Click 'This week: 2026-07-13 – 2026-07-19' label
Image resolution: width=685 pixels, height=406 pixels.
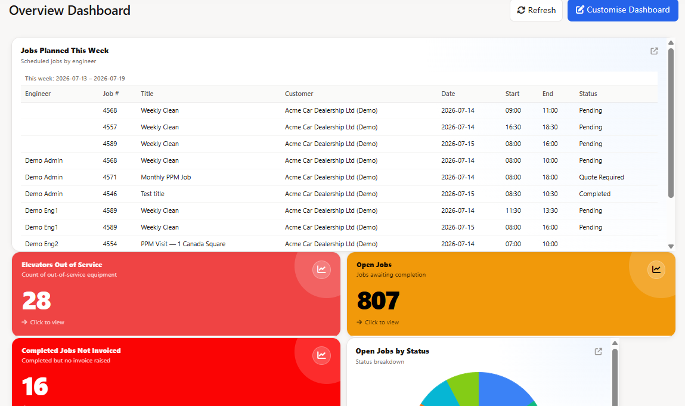[x=75, y=79]
